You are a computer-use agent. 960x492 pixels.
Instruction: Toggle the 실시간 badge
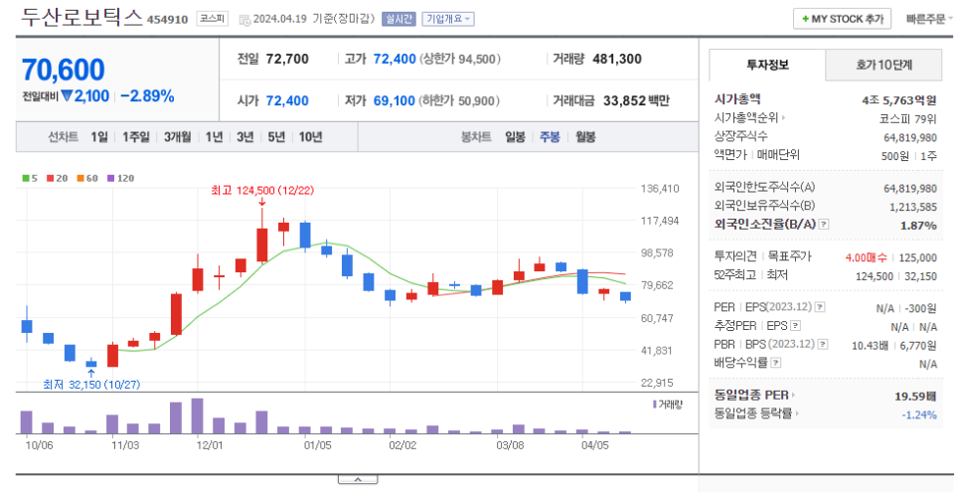tap(399, 19)
